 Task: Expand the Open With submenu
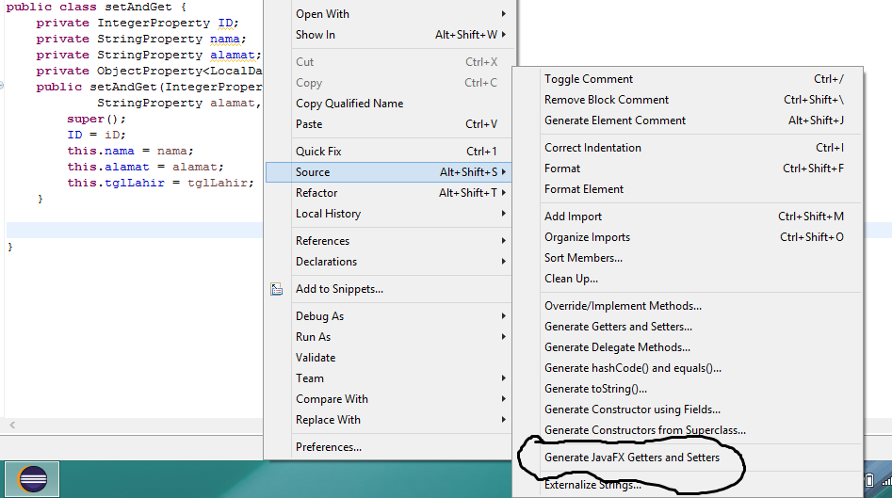[x=390, y=13]
